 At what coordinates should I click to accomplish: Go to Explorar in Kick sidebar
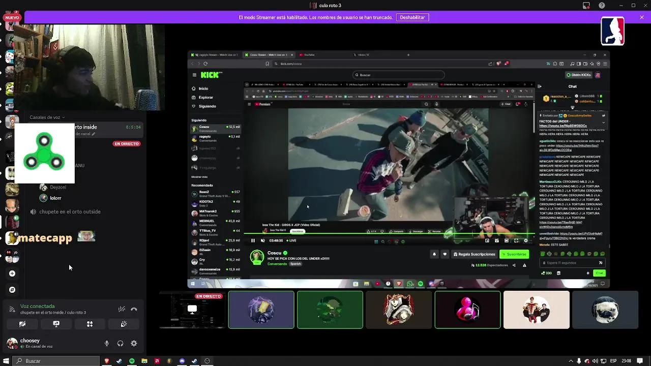click(203, 97)
